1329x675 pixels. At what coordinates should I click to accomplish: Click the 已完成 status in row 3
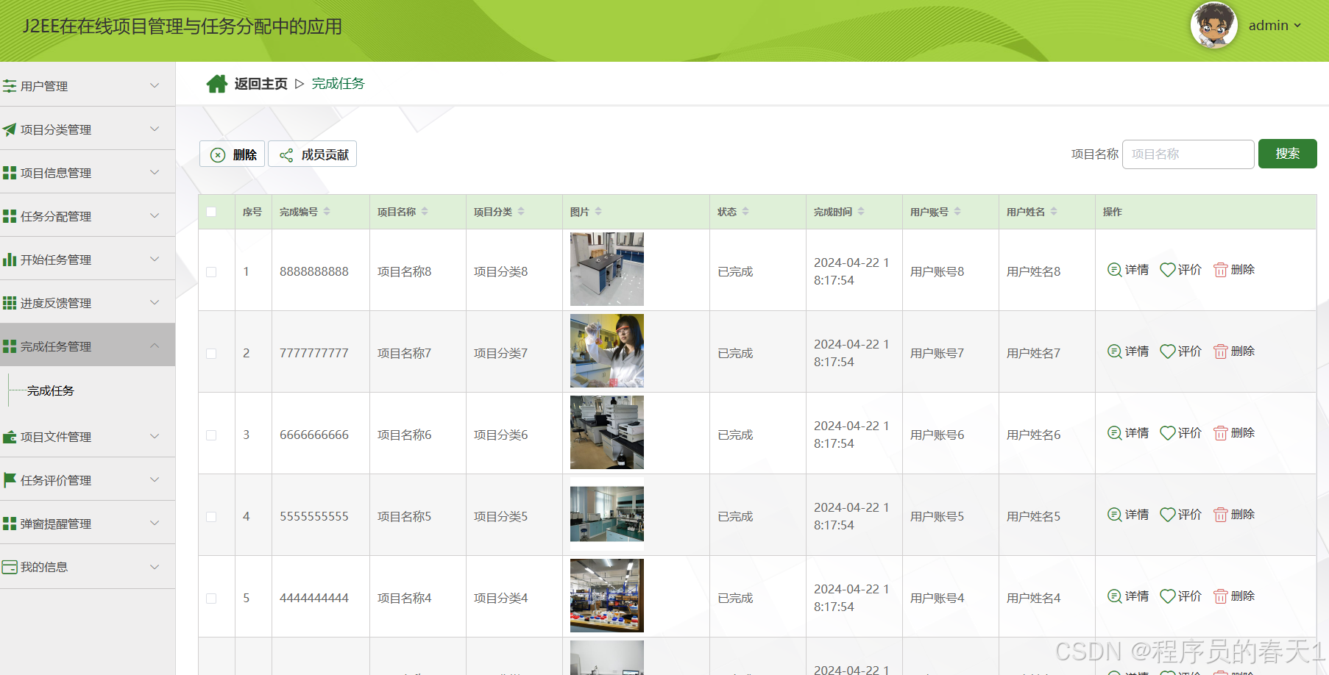(735, 435)
